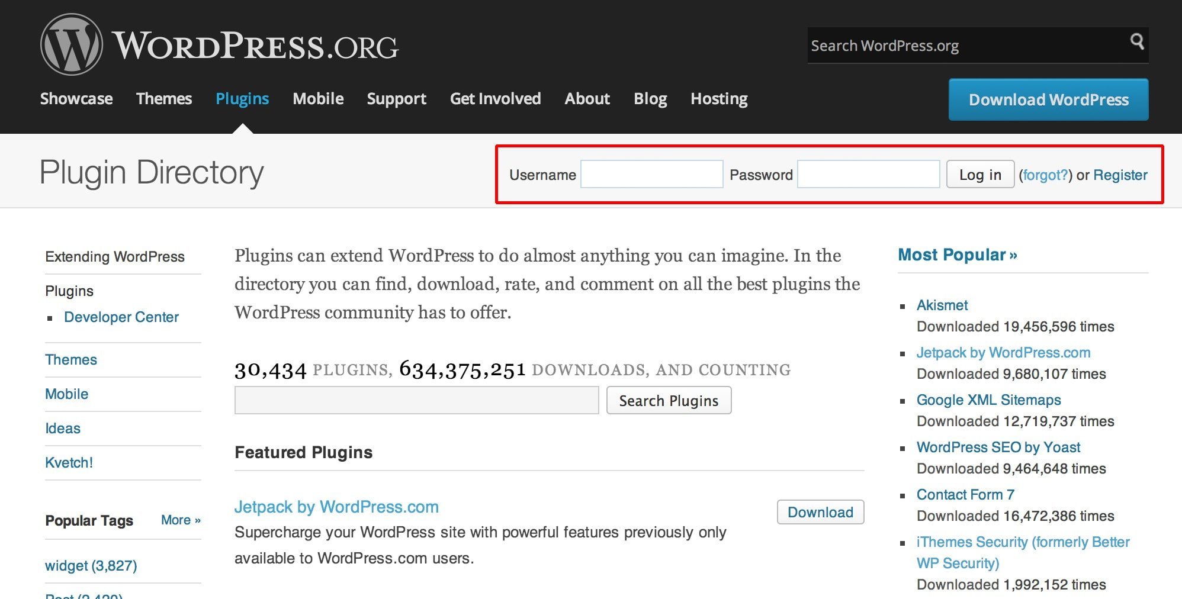This screenshot has width=1182, height=599.
Task: Open Jetpack by WordPress.com in Most Popular
Action: (x=1003, y=353)
